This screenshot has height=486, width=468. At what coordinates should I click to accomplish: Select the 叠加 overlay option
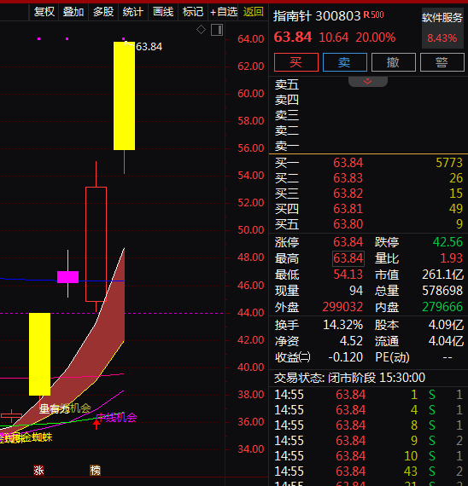point(73,12)
